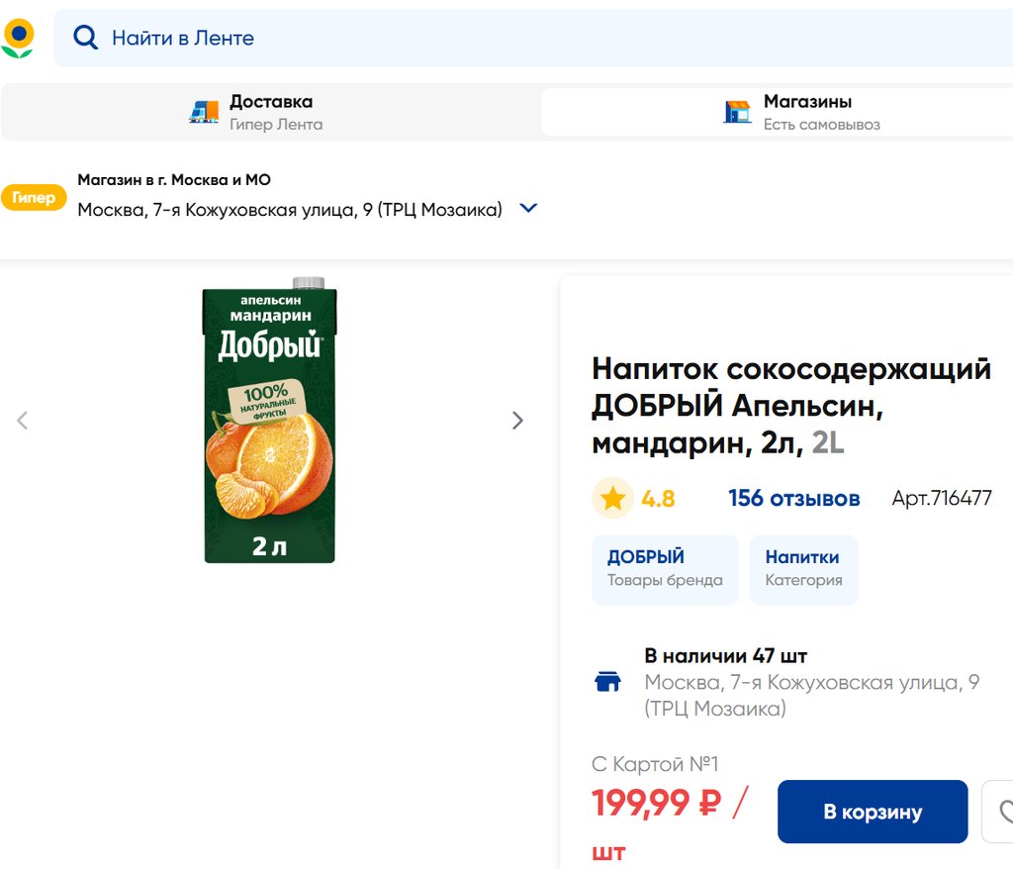Image resolution: width=1013 pixels, height=869 pixels.
Task: Click the store building icon
Action: [737, 112]
